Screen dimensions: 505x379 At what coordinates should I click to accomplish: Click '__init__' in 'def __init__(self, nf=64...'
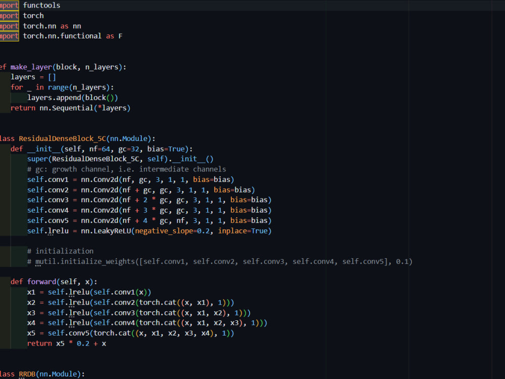pos(44,149)
